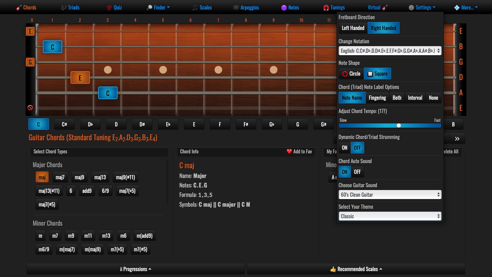Click the muted string prohibition icon
Image resolution: width=492 pixels, height=277 pixels.
point(30,108)
